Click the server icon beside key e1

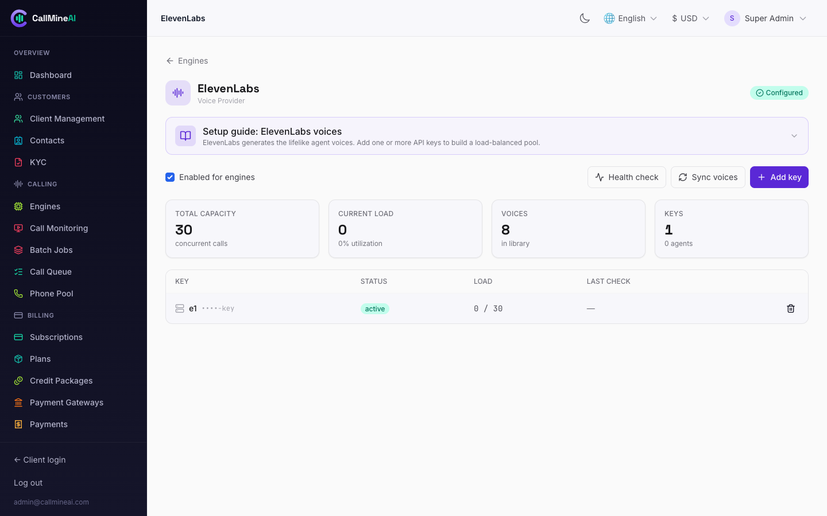click(x=180, y=308)
